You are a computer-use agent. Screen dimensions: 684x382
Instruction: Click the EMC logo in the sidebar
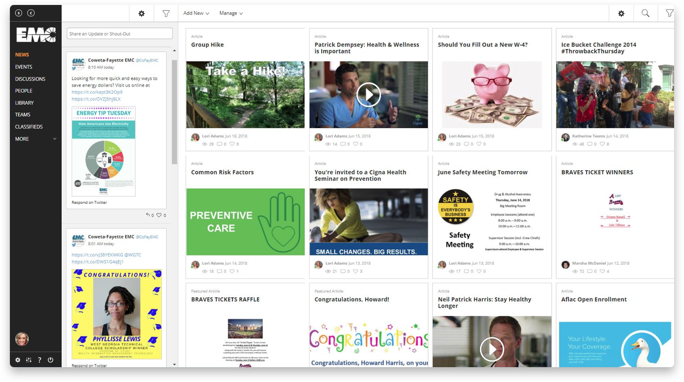36,34
